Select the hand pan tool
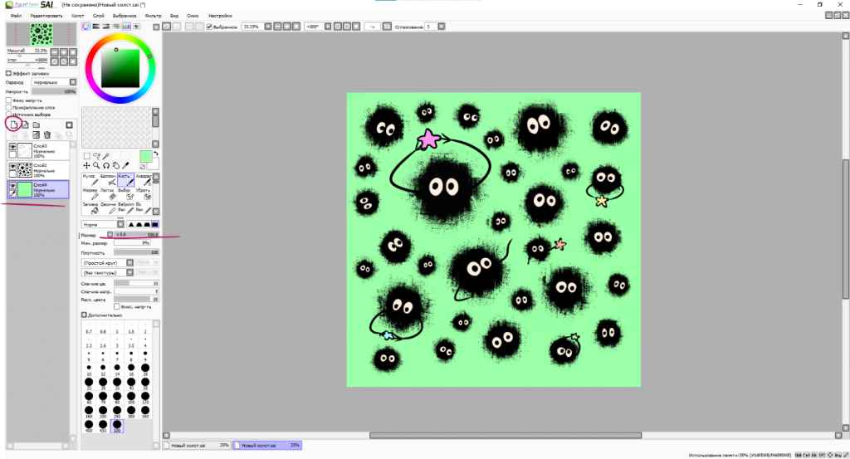Image resolution: width=850 pixels, height=459 pixels. pyautogui.click(x=116, y=165)
